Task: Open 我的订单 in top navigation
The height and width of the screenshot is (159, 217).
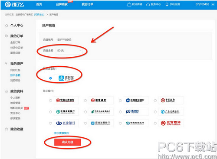Action: click(87, 4)
